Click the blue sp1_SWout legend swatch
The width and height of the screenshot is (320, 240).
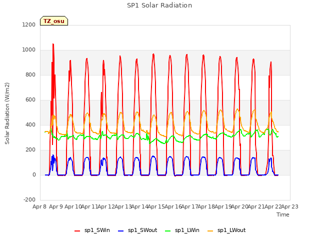(121, 231)
